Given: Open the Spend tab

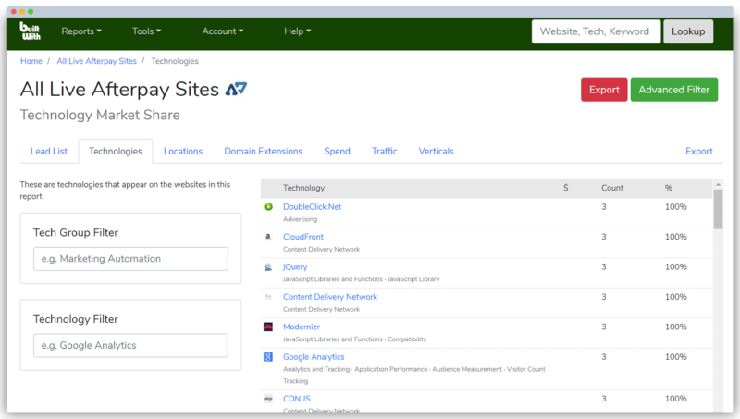Looking at the screenshot, I should [x=337, y=151].
